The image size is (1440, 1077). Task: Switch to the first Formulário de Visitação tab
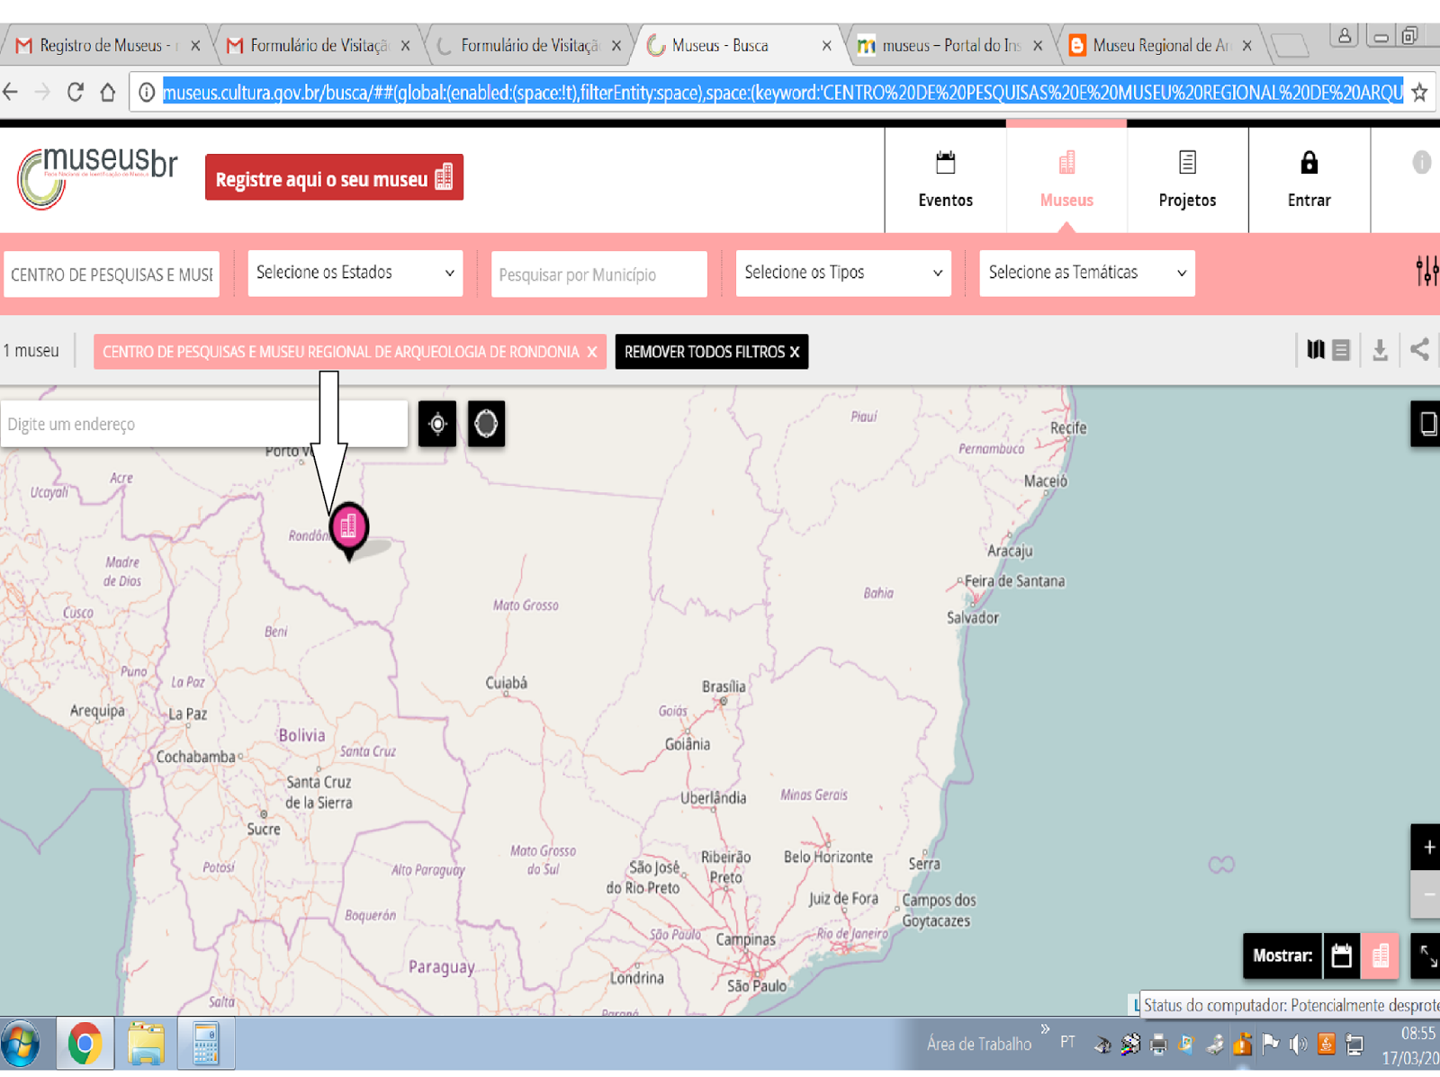point(318,45)
